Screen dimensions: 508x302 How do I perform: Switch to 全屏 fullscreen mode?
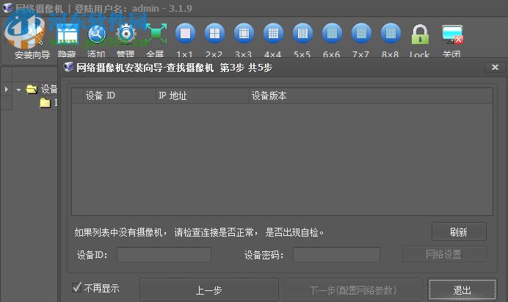click(156, 34)
